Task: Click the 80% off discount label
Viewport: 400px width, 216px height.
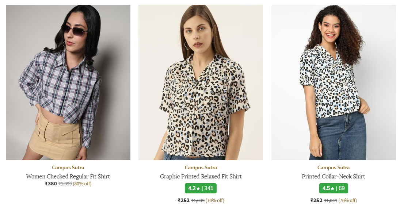Action: point(82,184)
